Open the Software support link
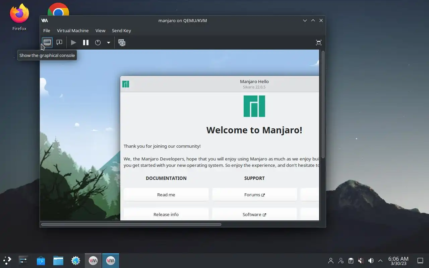Screen dimensions: 429x268 pyautogui.click(x=254, y=214)
